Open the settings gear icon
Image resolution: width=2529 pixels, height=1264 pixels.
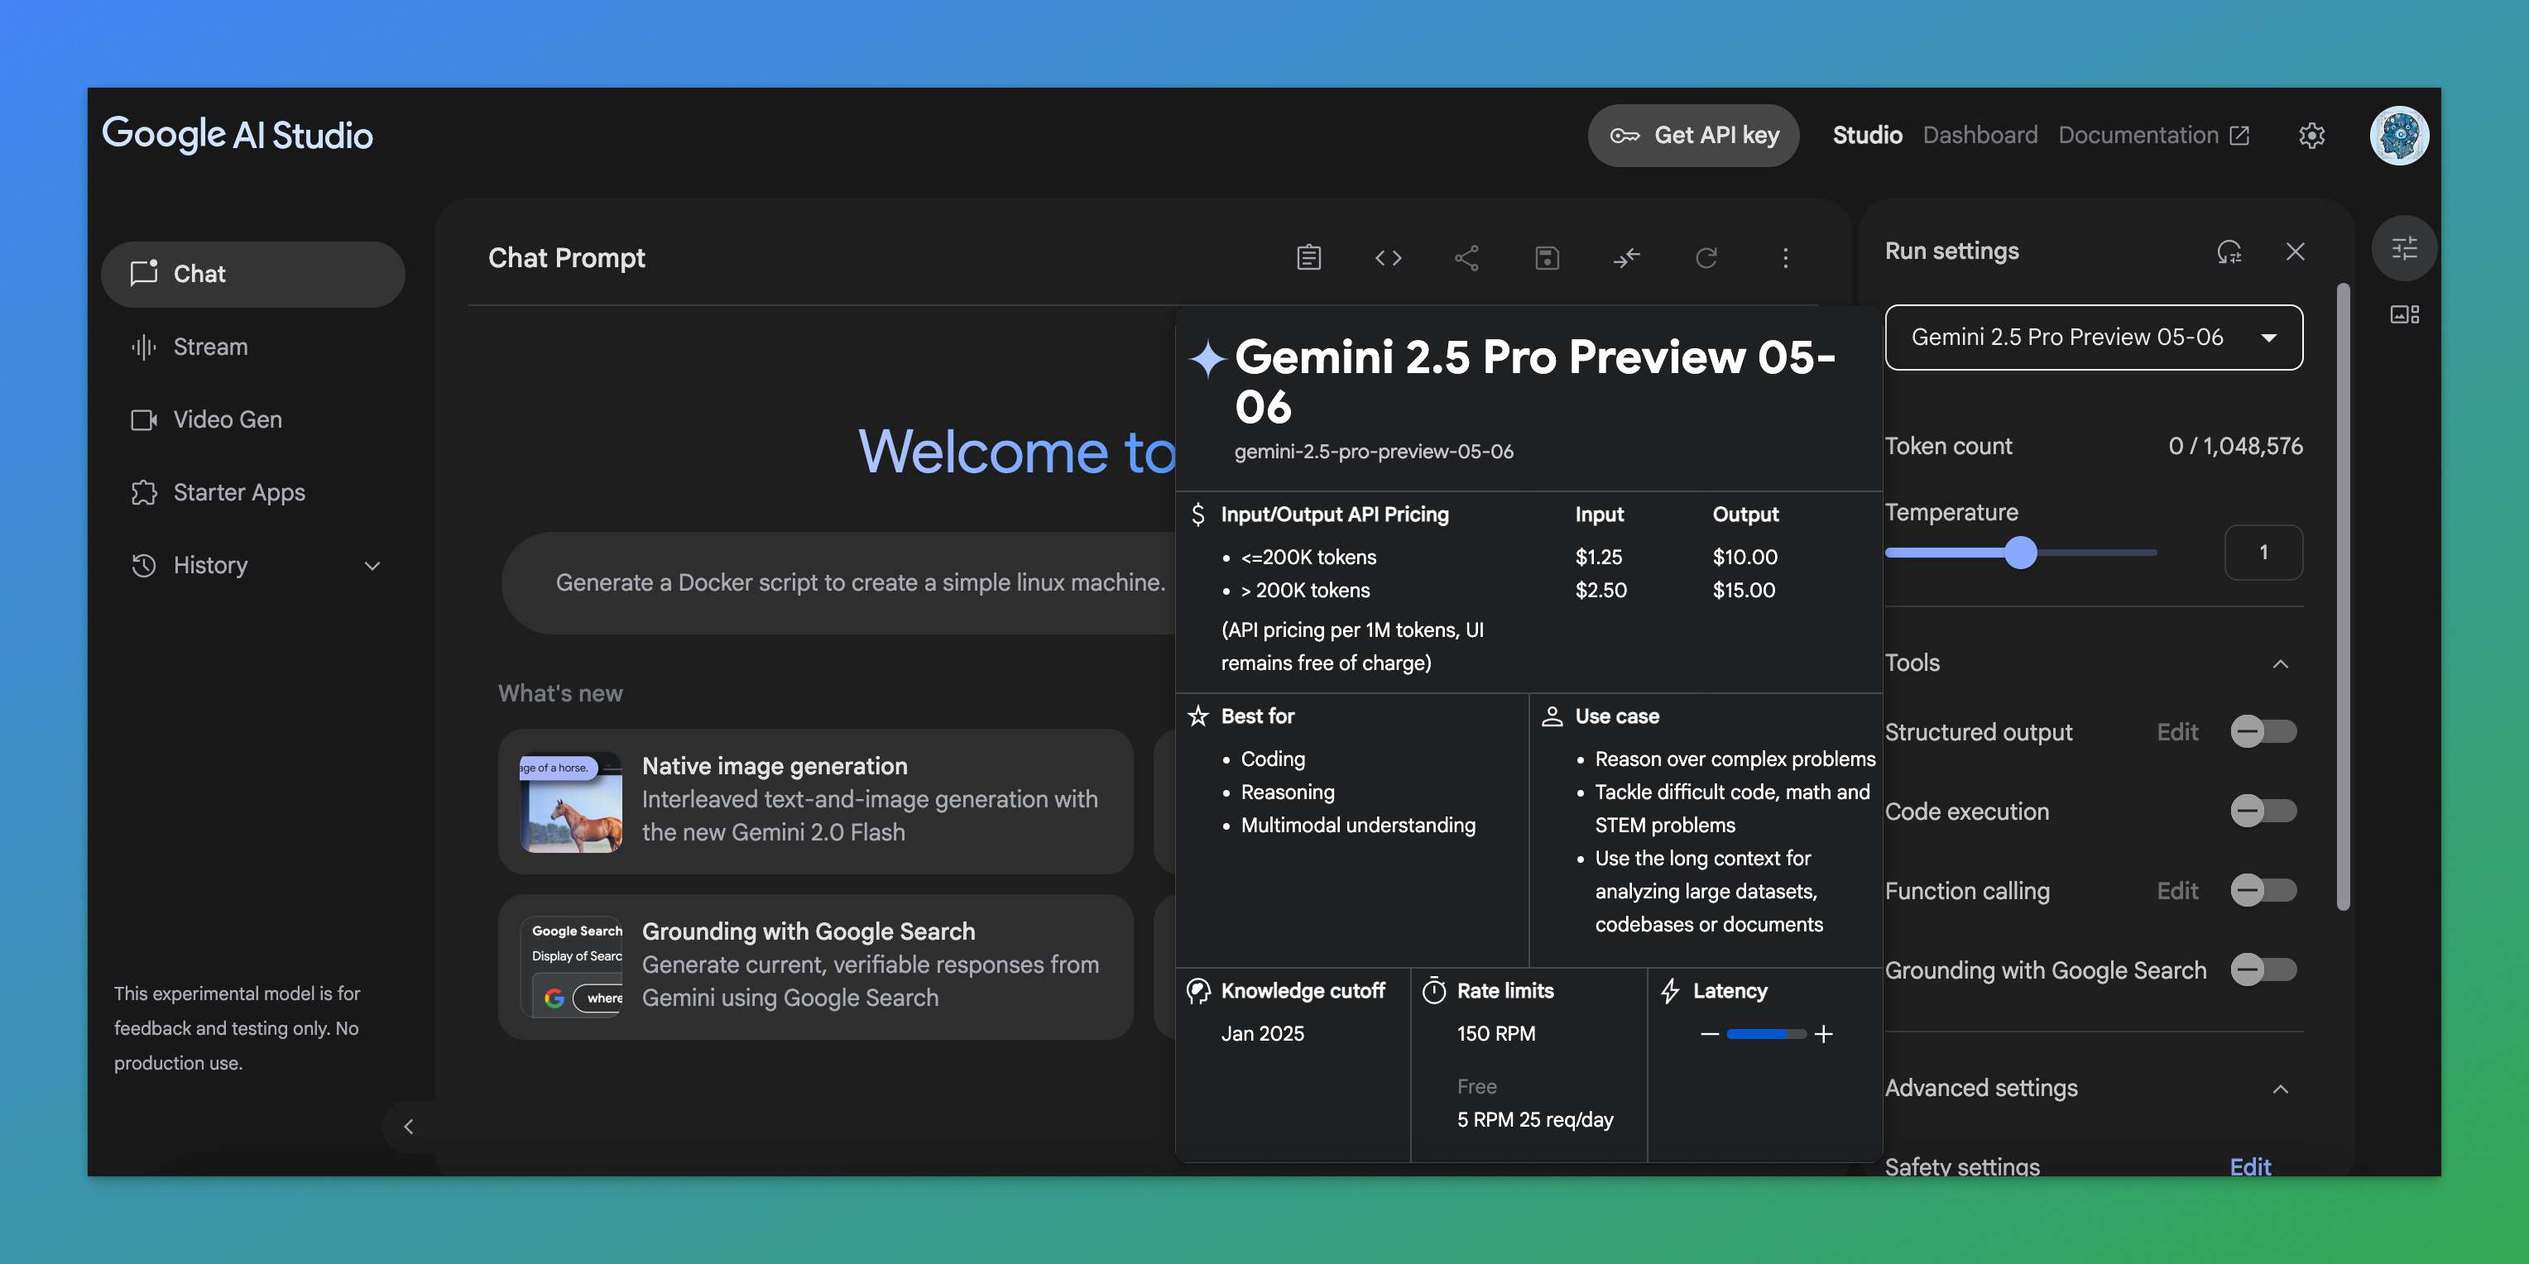coord(2312,136)
